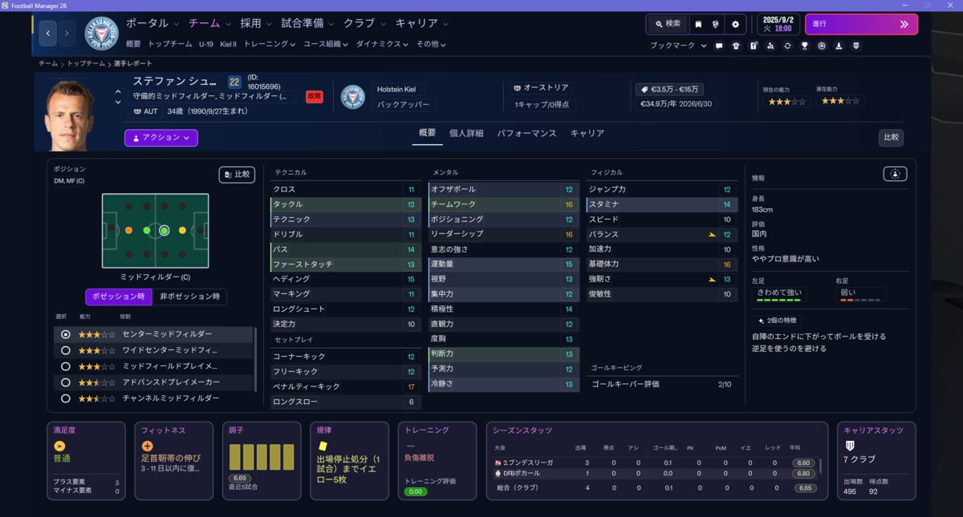Click the 検索 search button
Image resolution: width=963 pixels, height=517 pixels.
666,24
